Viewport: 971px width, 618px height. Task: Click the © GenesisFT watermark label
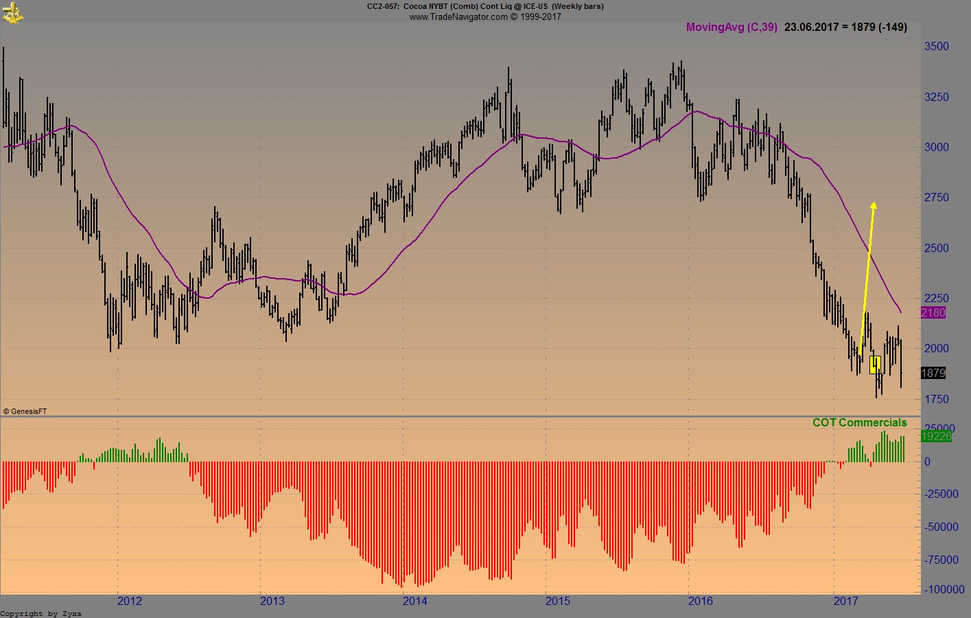coord(25,411)
